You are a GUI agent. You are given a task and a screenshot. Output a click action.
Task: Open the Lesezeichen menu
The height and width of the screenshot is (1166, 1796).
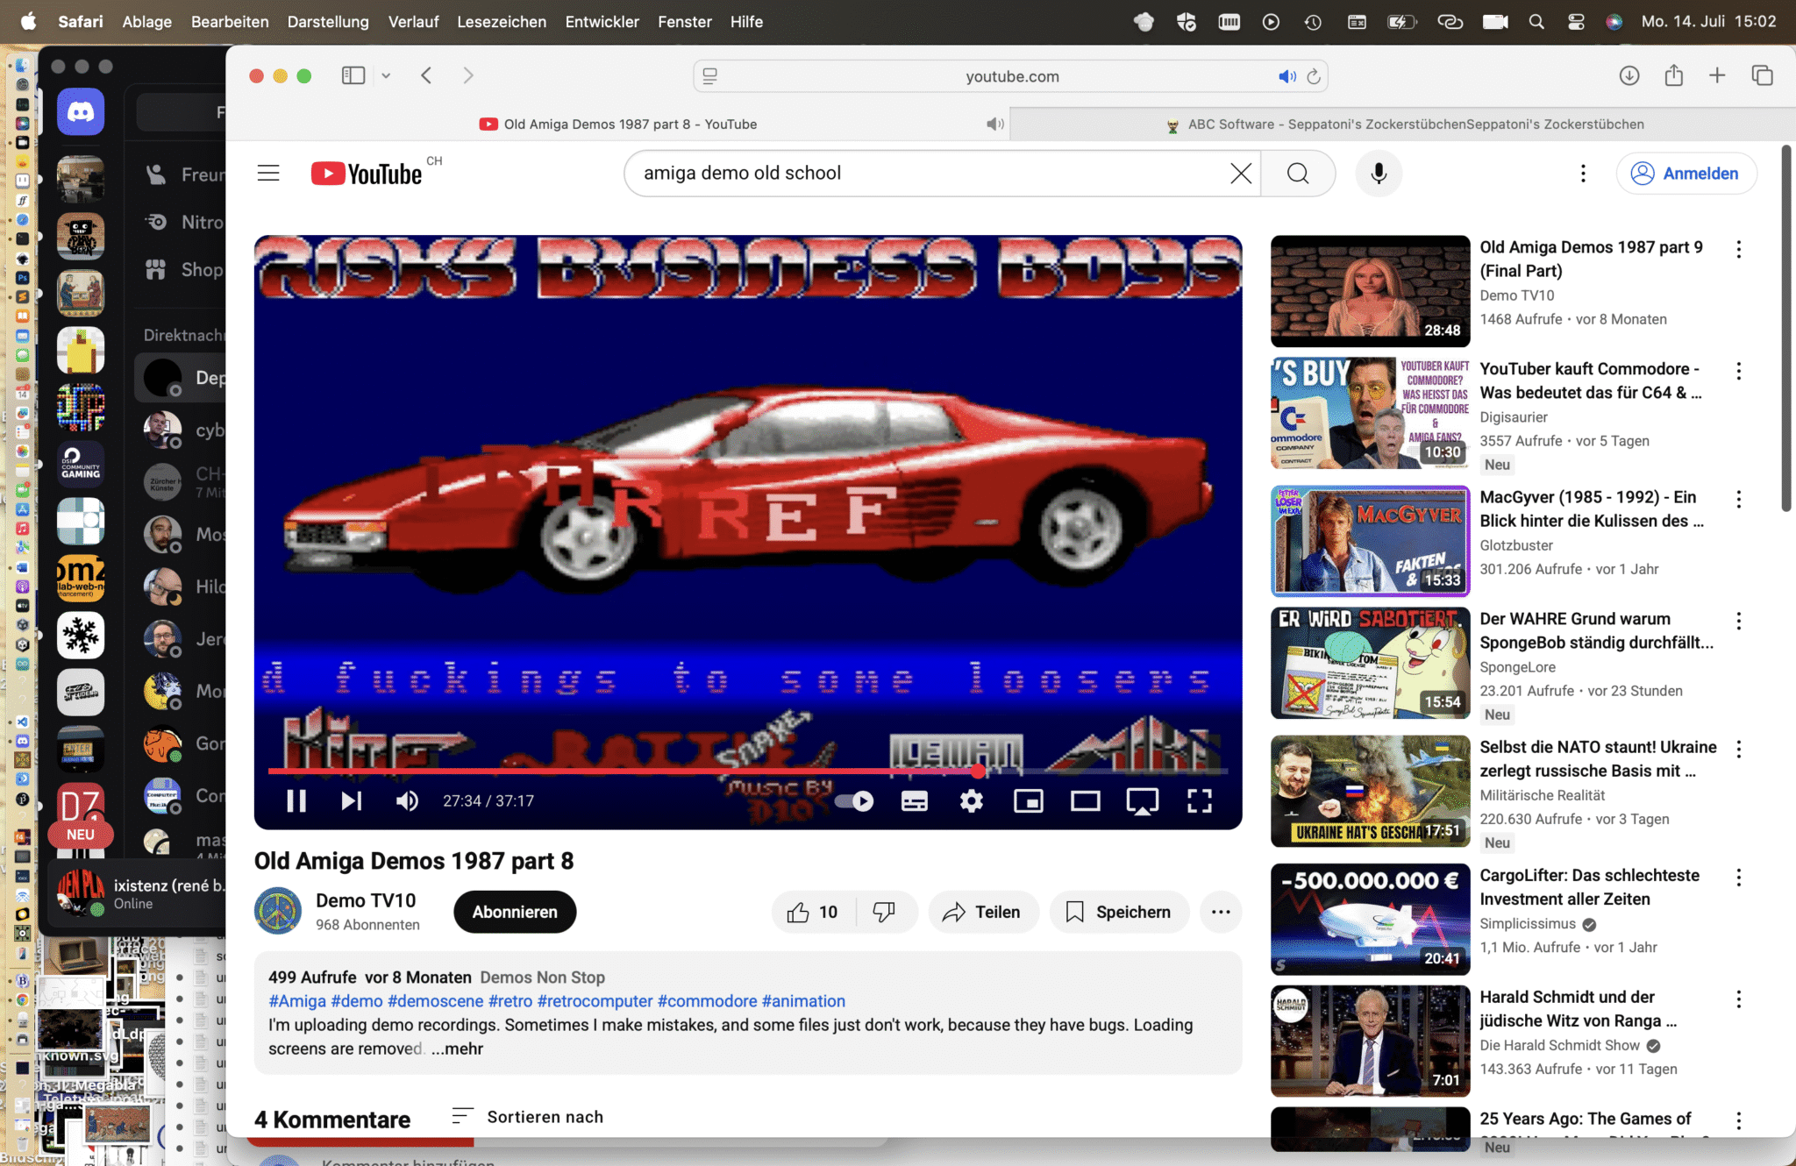(501, 22)
